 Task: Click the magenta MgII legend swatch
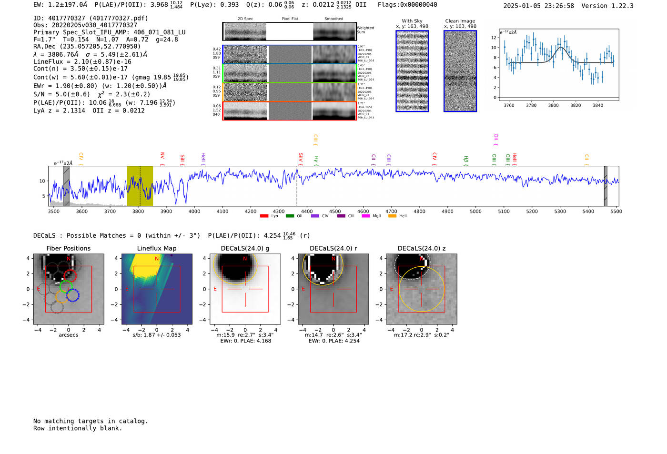(x=366, y=216)
